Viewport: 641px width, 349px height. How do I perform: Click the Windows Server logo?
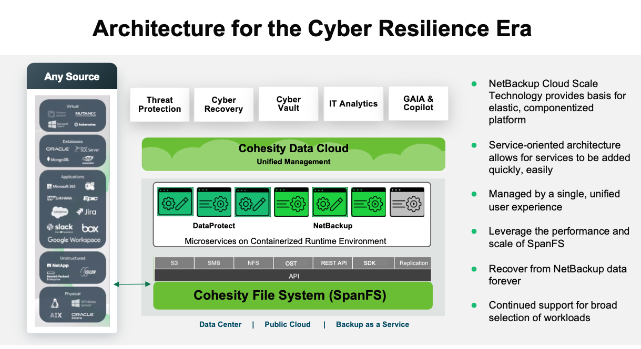[84, 303]
